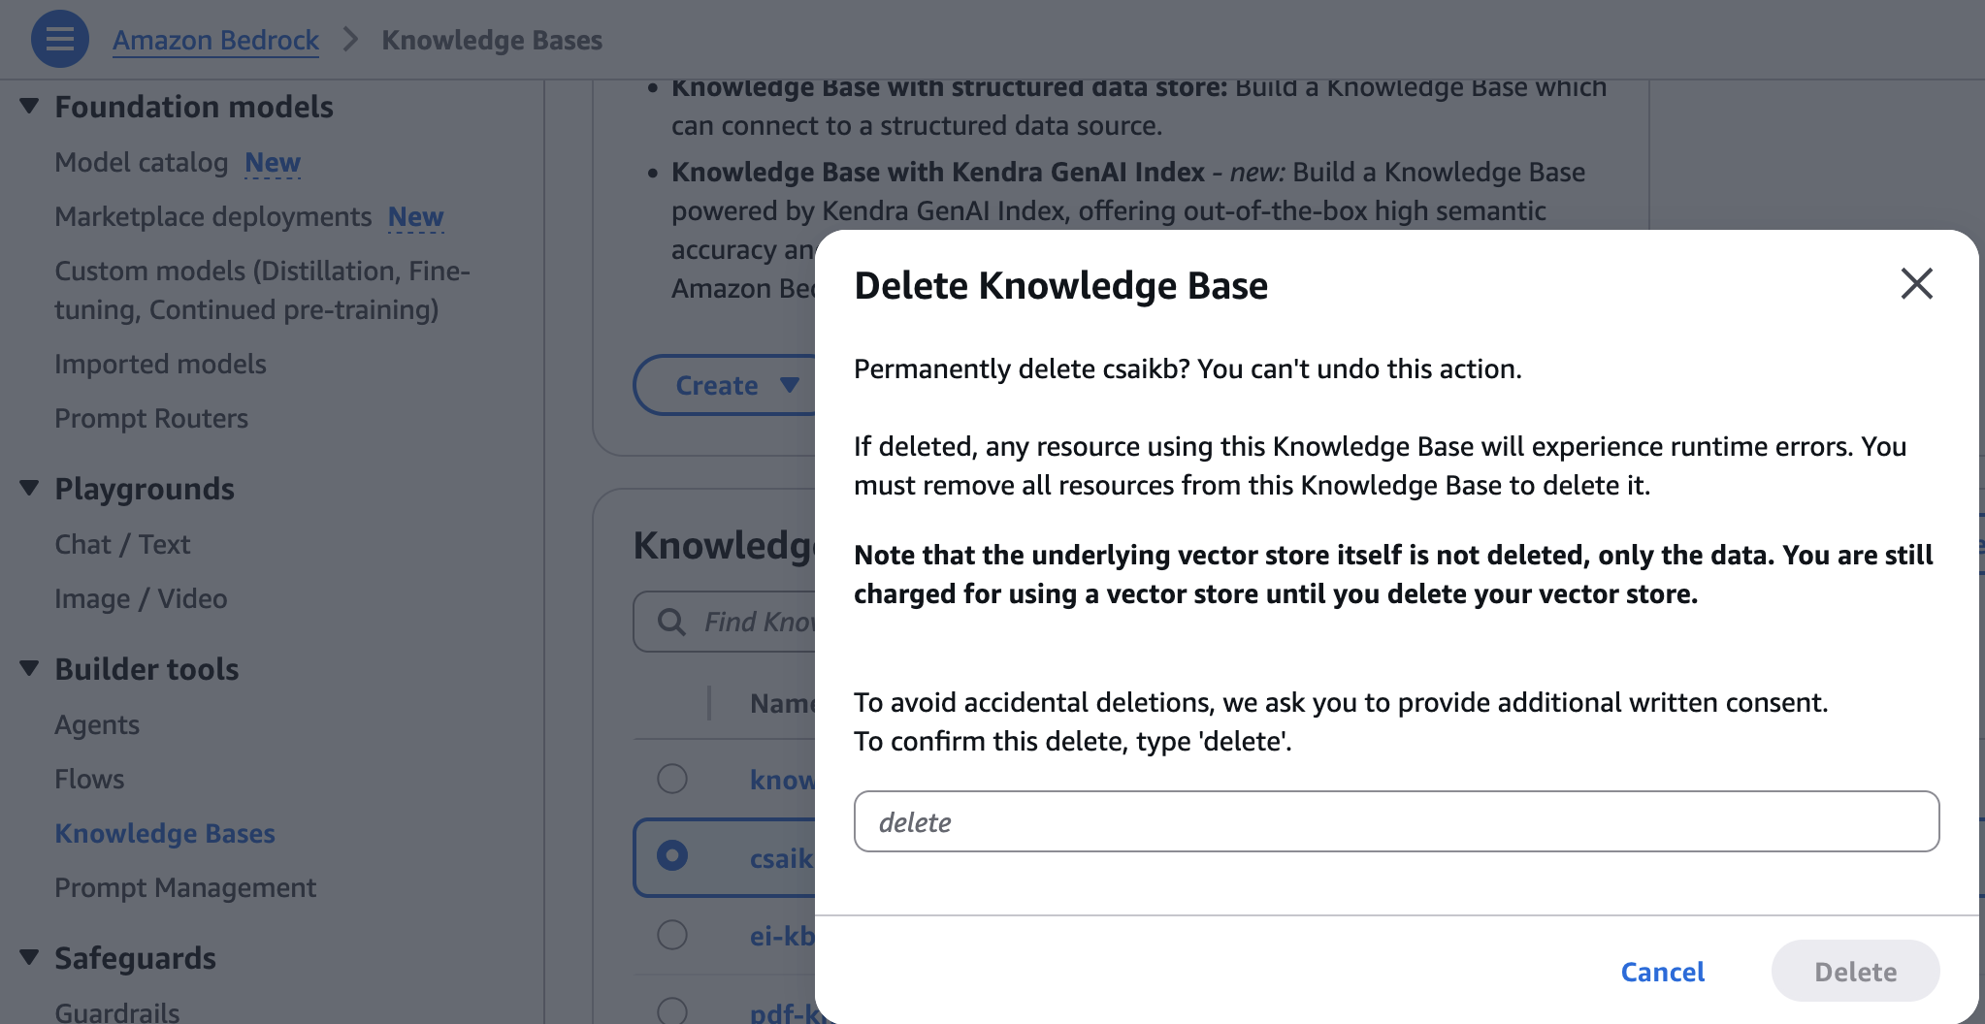Open Knowledge Bases in sidebar
The height and width of the screenshot is (1024, 1985).
click(165, 833)
